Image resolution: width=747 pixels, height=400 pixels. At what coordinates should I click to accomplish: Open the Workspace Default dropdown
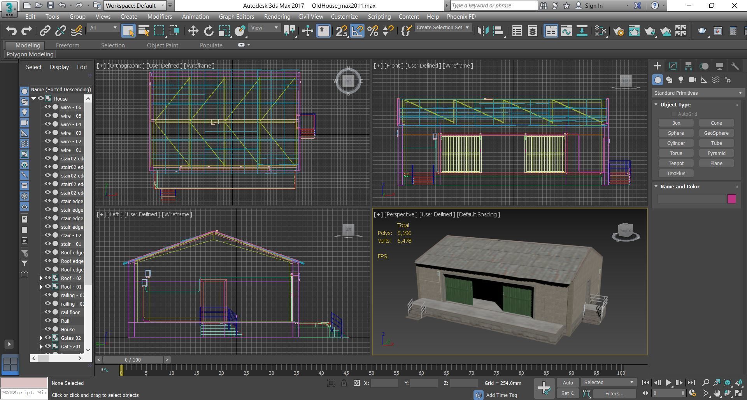[x=135, y=5]
